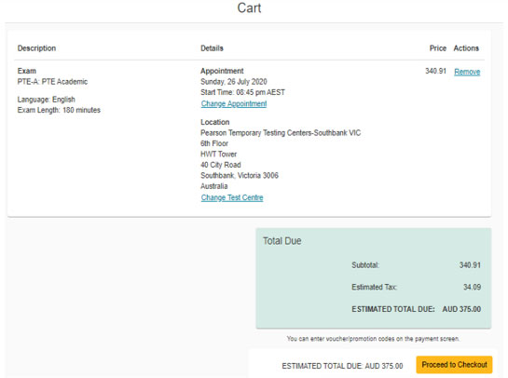Click the PTE-A: PTE Academic exam name
The image size is (508, 378).
pos(52,82)
